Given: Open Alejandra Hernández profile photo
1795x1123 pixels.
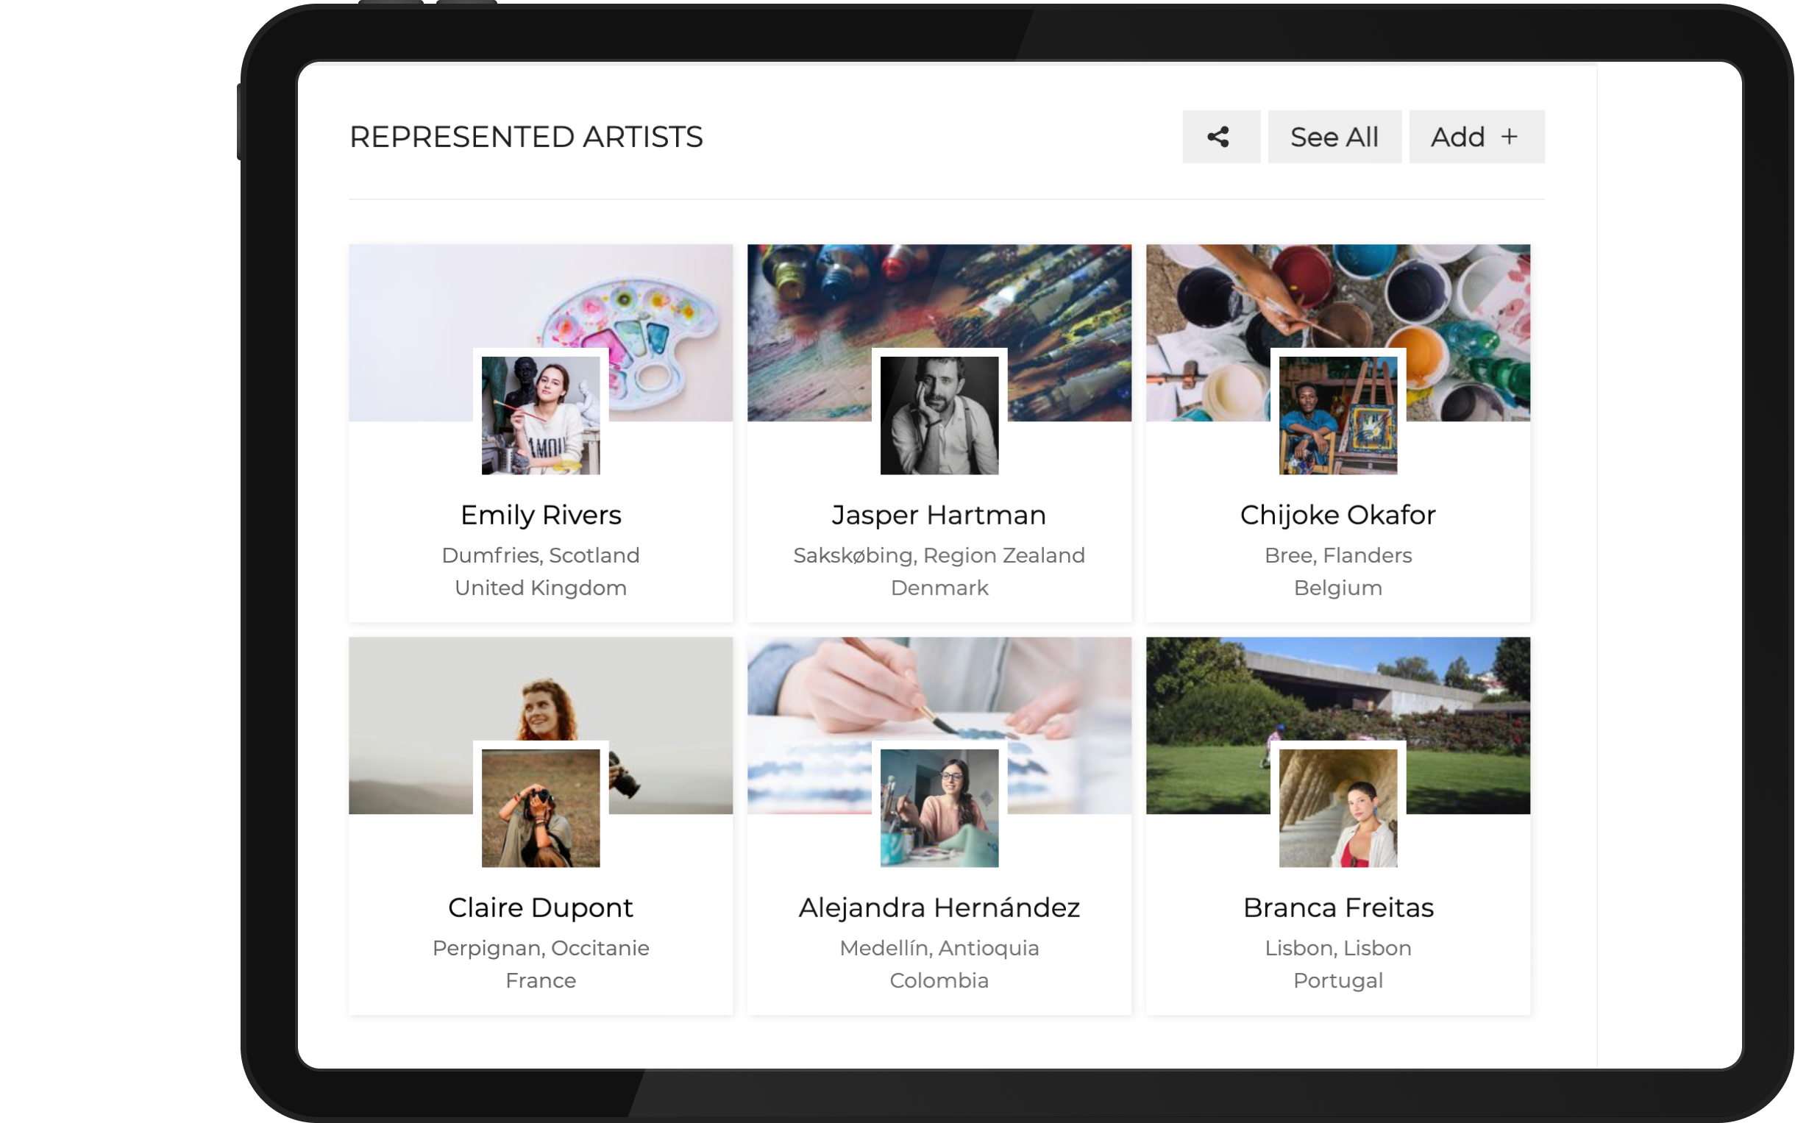Looking at the screenshot, I should click(x=939, y=808).
